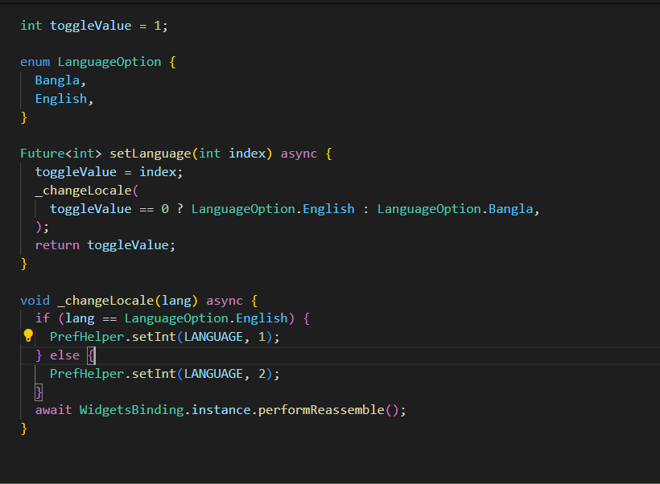Click 'void' keyword of _changeLocale definition
The height and width of the screenshot is (484, 660).
tap(35, 301)
